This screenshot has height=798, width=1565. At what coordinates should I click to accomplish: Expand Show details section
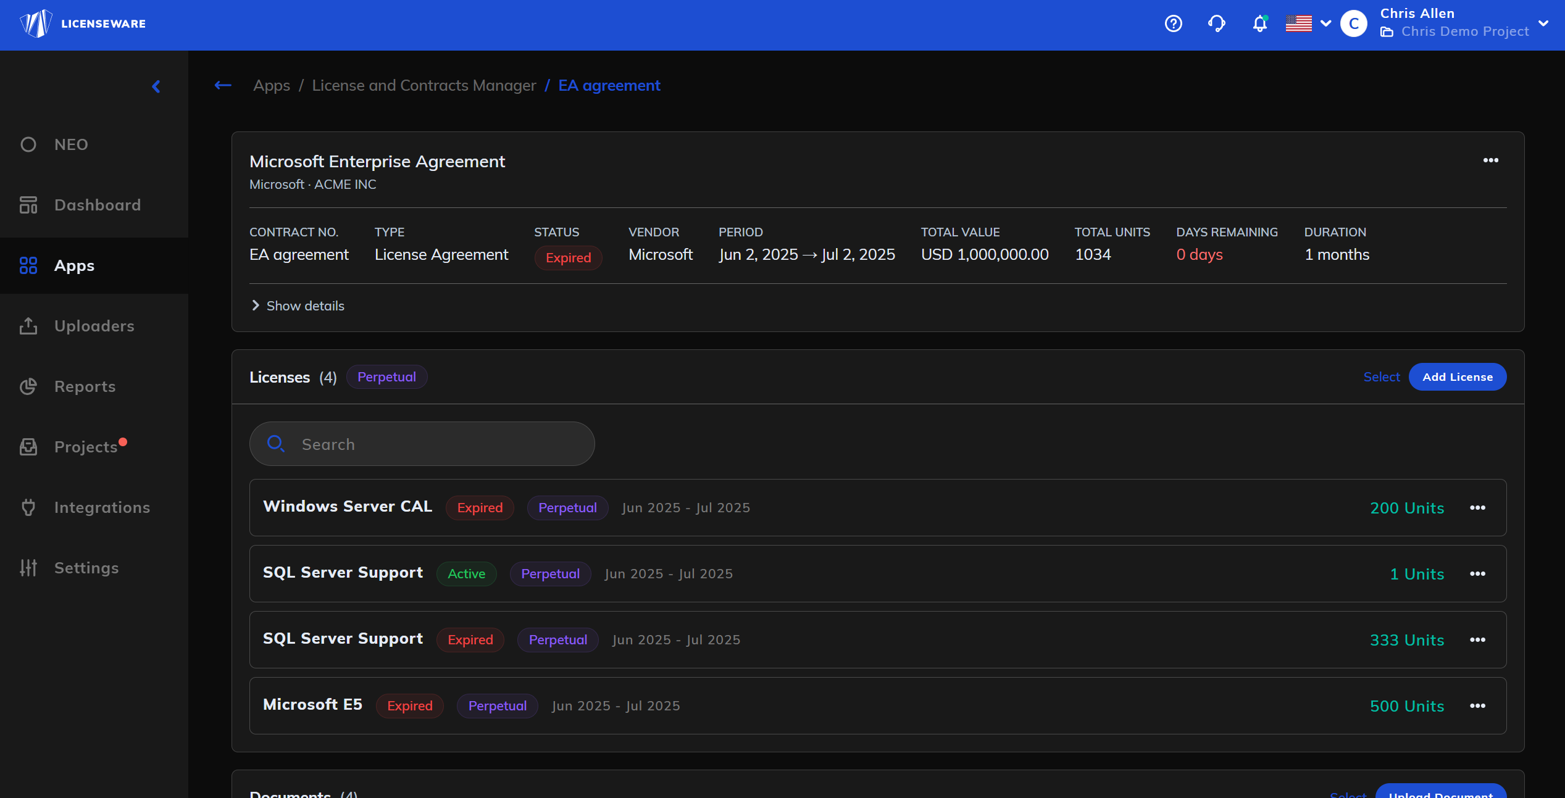298,306
